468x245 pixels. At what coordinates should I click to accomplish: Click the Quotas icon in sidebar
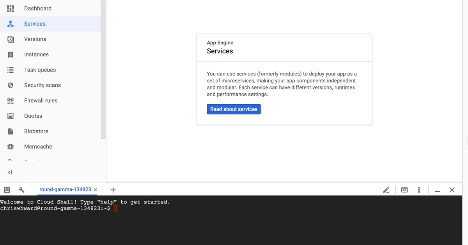[11, 116]
